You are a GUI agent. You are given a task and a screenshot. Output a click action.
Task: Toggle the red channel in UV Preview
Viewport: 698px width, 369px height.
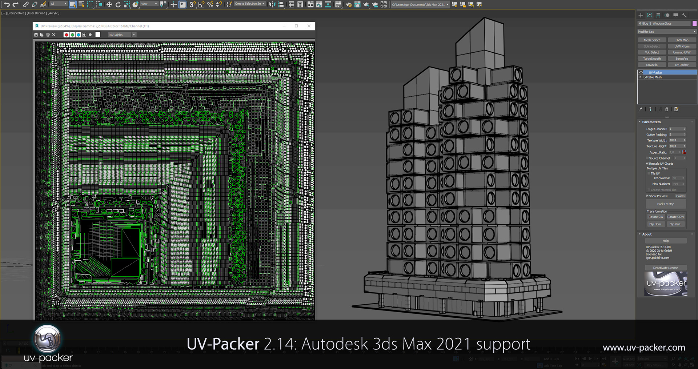(66, 35)
